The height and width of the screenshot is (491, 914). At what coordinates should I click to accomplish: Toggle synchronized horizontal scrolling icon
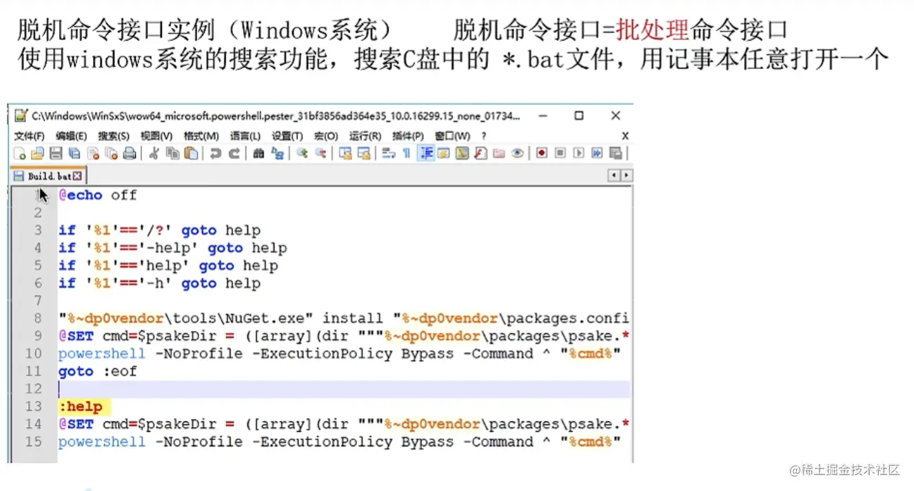tap(364, 153)
